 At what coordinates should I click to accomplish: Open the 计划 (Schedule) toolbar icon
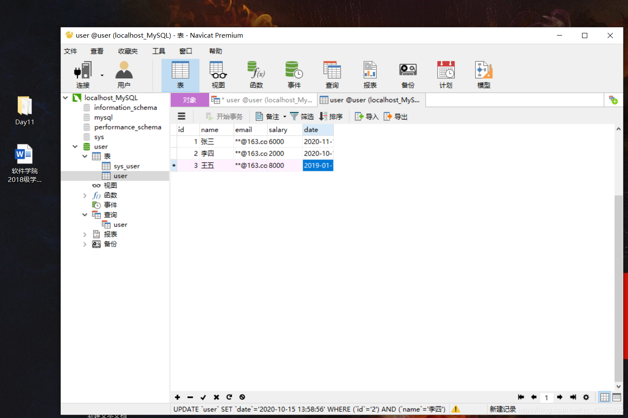click(x=446, y=75)
